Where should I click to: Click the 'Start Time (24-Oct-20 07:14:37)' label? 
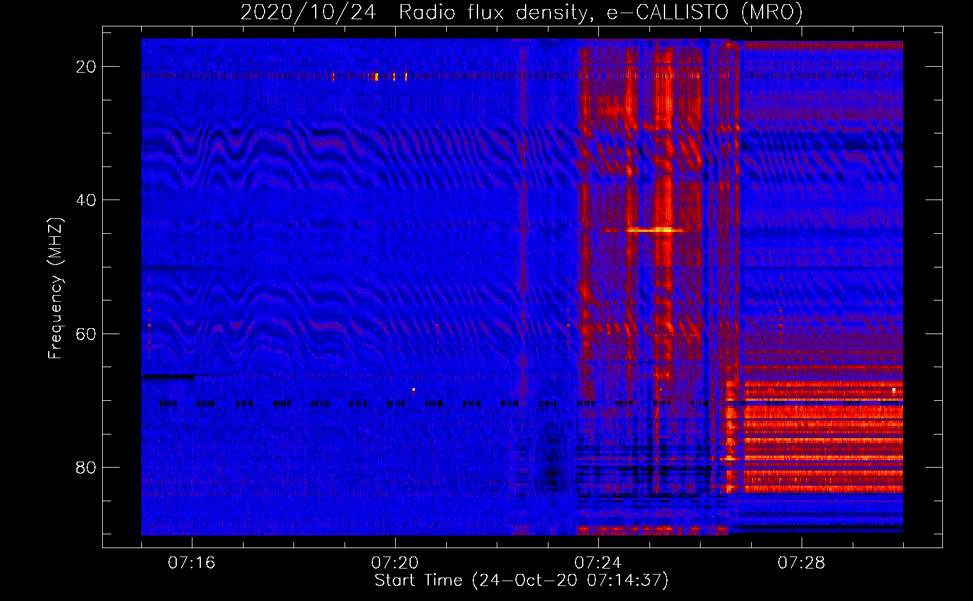point(521,581)
